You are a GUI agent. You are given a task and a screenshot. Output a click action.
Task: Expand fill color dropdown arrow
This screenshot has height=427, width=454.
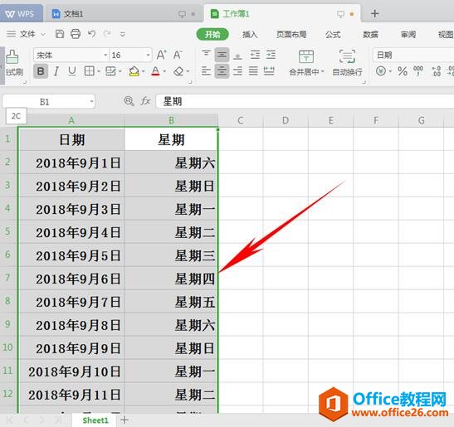point(143,71)
